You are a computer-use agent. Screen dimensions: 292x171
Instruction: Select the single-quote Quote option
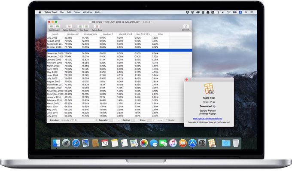coord(154,120)
